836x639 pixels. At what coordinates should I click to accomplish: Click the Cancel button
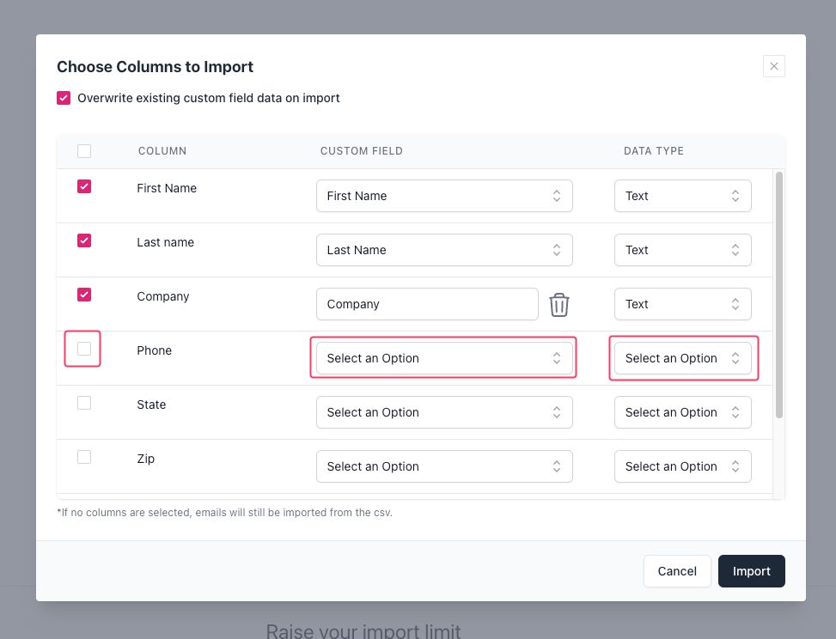pos(676,571)
